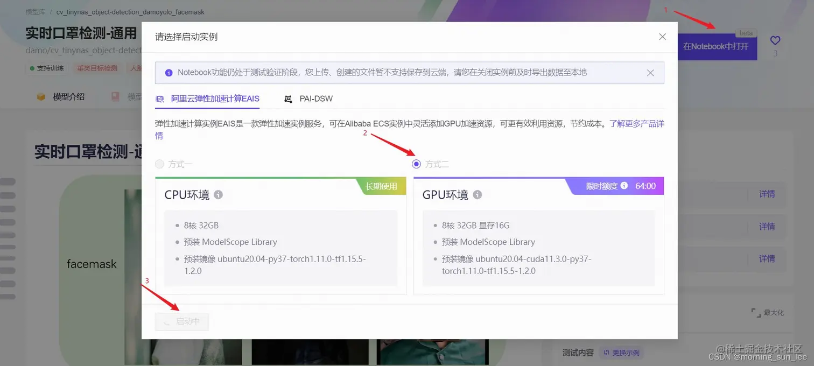Viewport: 814px width, 366px height.
Task: Switch to the 阿里云弹性加速计算EAIS tab
Action: [207, 98]
